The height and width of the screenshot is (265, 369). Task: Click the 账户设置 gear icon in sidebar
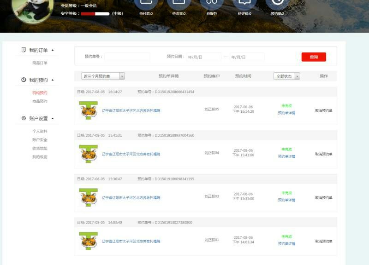24,118
